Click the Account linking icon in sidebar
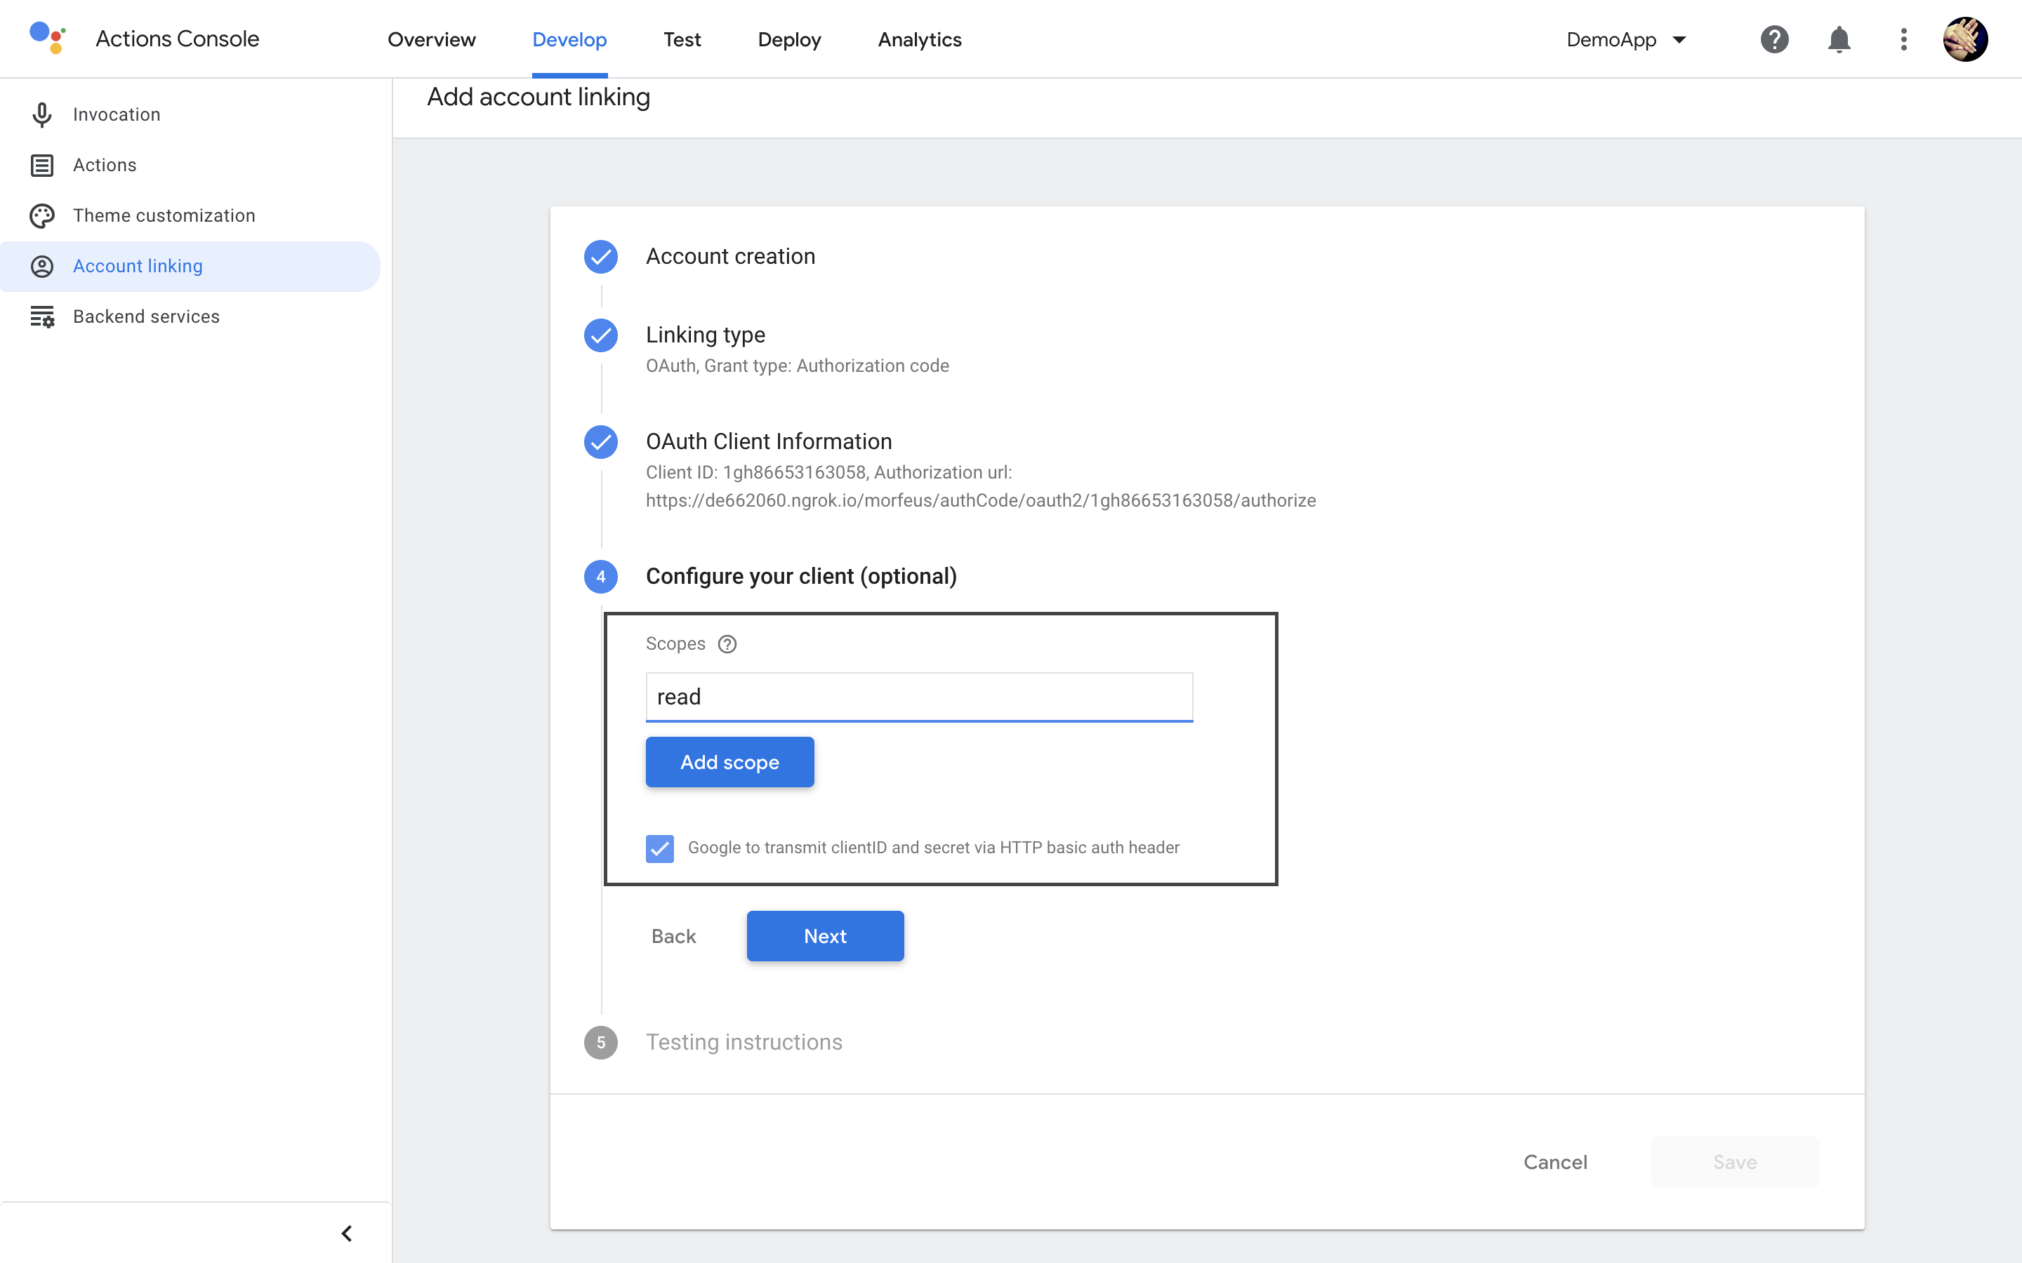Image resolution: width=2022 pixels, height=1263 pixels. coord(42,265)
